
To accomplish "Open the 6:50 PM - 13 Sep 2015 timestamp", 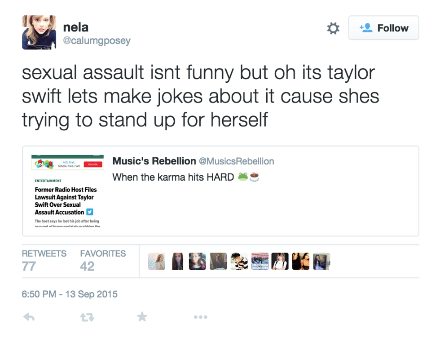I will 70,294.
